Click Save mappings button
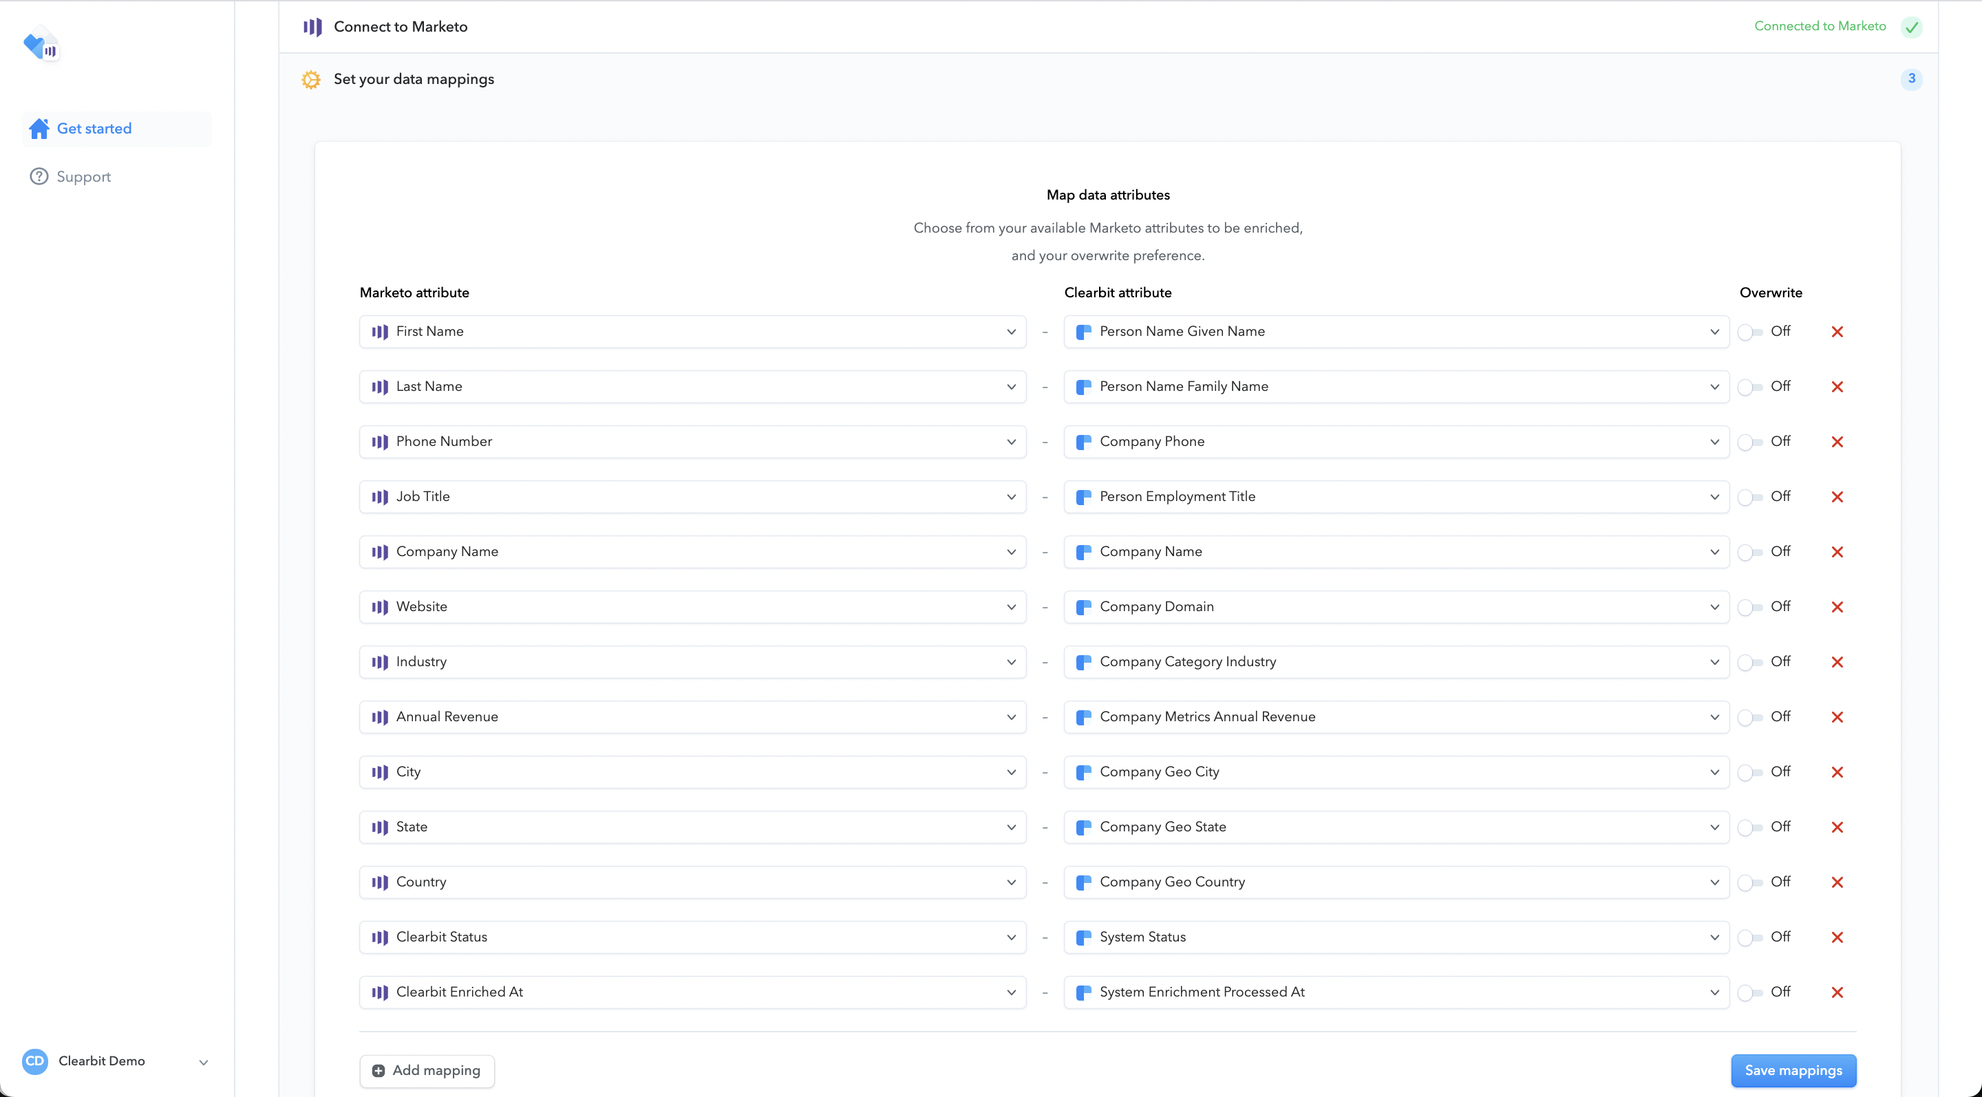Viewport: 1982px width, 1097px height. pyautogui.click(x=1793, y=1070)
